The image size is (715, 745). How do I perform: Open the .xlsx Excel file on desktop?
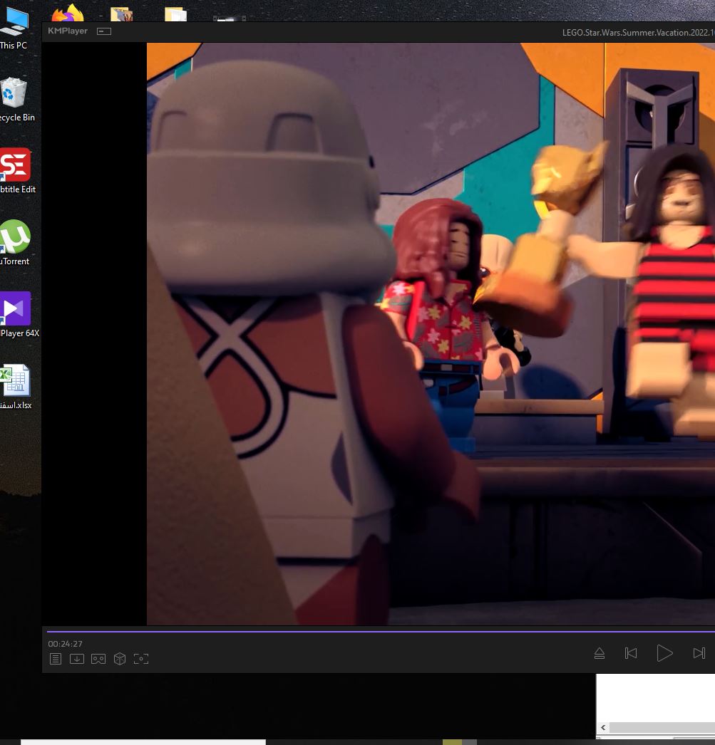pos(16,385)
